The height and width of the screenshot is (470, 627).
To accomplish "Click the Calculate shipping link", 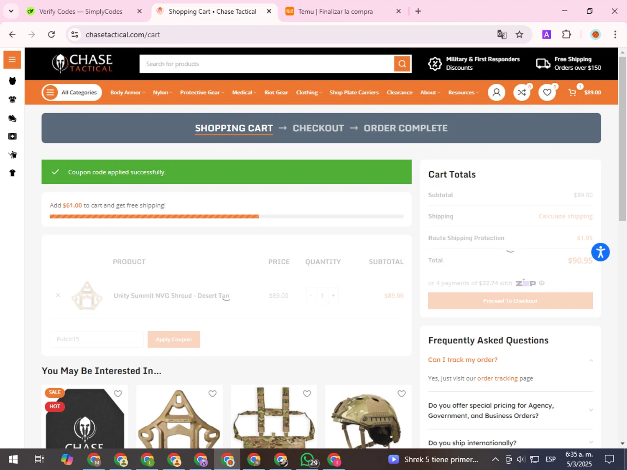I will click(x=565, y=216).
